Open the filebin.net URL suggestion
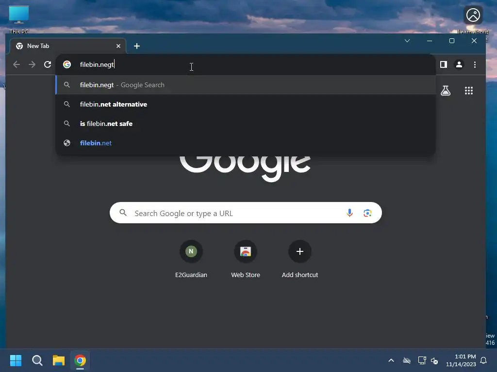Image resolution: width=497 pixels, height=372 pixels. 245,143
